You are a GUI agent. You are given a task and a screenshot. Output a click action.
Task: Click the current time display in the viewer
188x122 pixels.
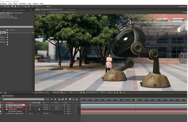tap(56, 92)
